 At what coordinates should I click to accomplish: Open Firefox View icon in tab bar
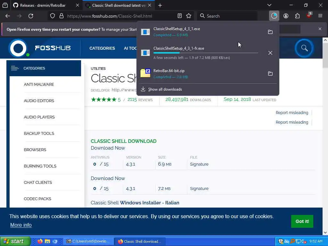point(5,5)
